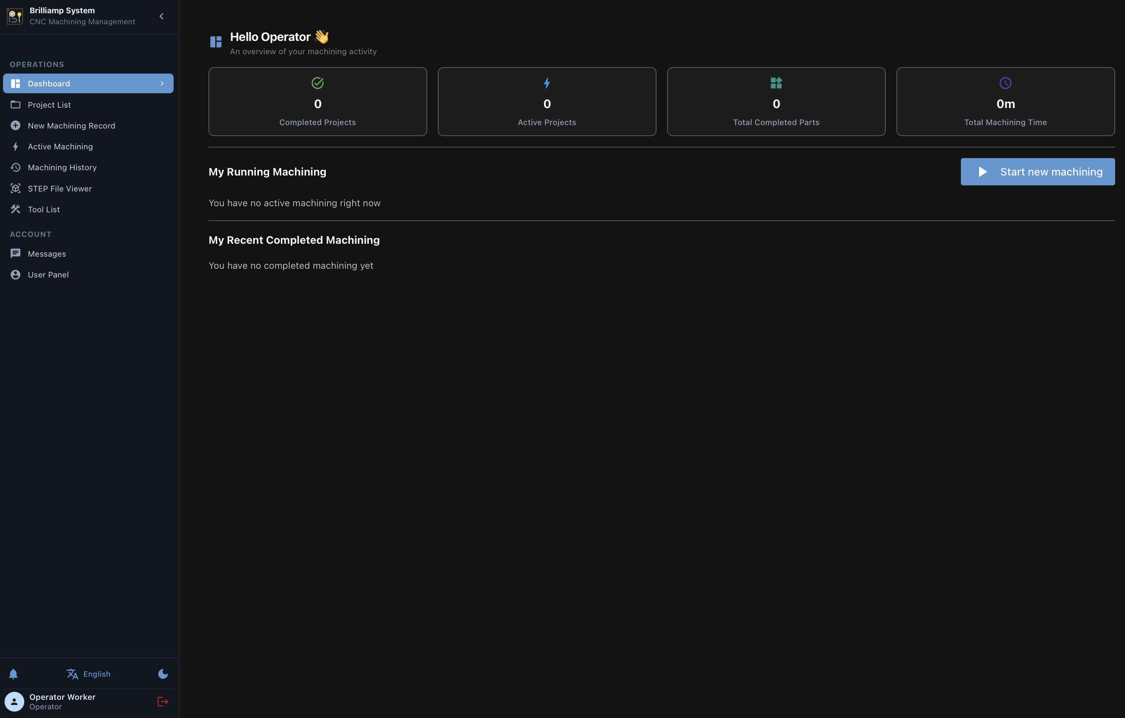Screen dimensions: 1125x718
Task: Click the plus icon for New Machining Record
Action: (x=16, y=125)
